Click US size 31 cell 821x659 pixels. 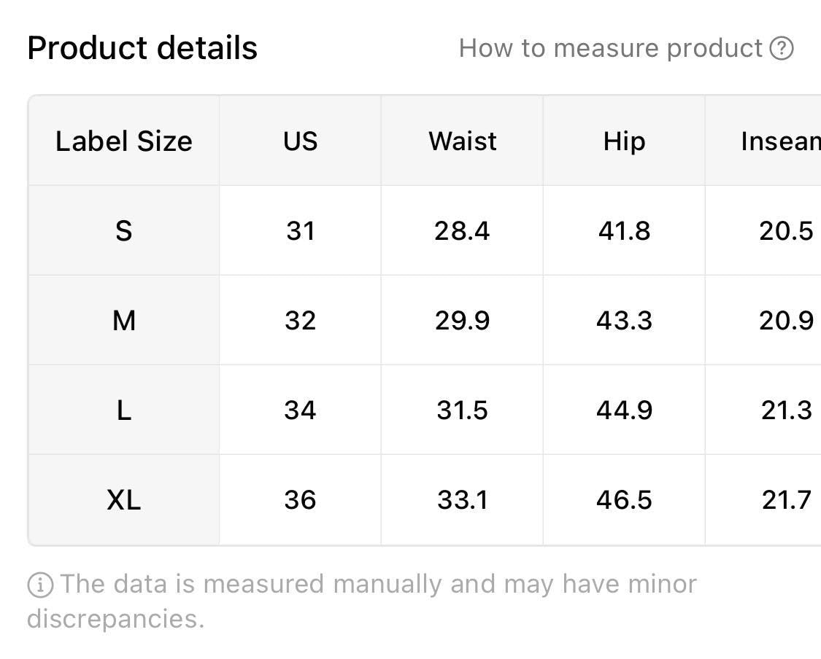300,231
